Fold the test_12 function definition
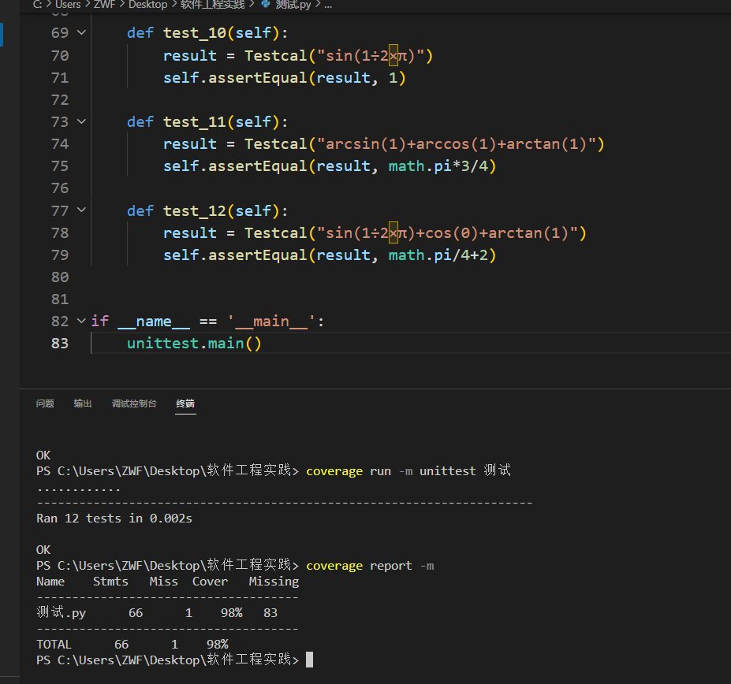The width and height of the screenshot is (731, 684). coord(81,211)
